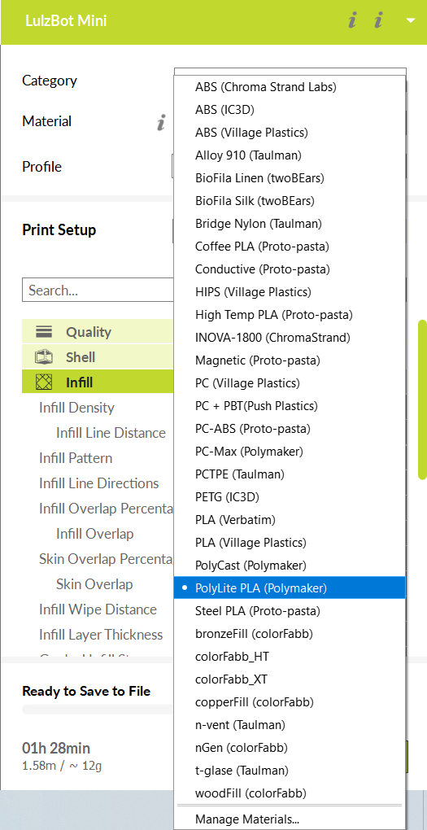
Task: Pick Coffee PLA (Proto-pasta)
Action: click(x=290, y=246)
